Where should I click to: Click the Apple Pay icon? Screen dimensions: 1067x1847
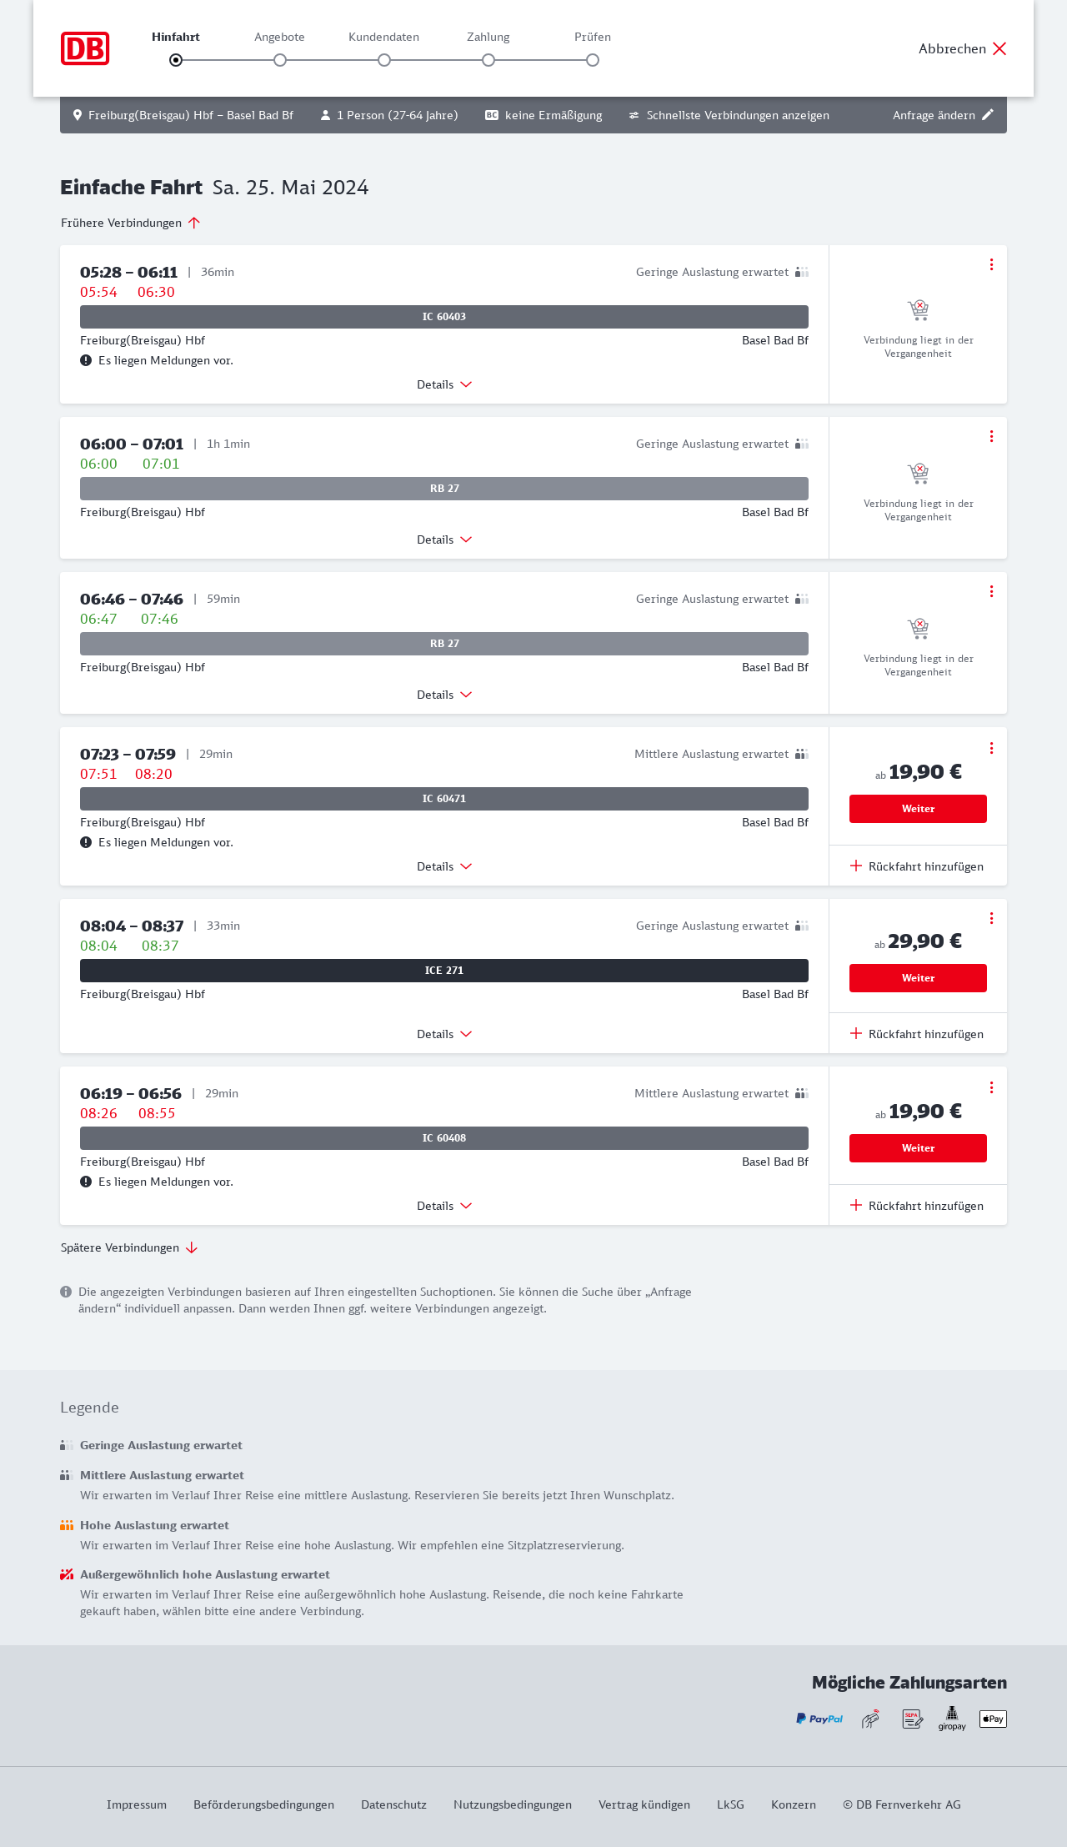[x=993, y=1719]
